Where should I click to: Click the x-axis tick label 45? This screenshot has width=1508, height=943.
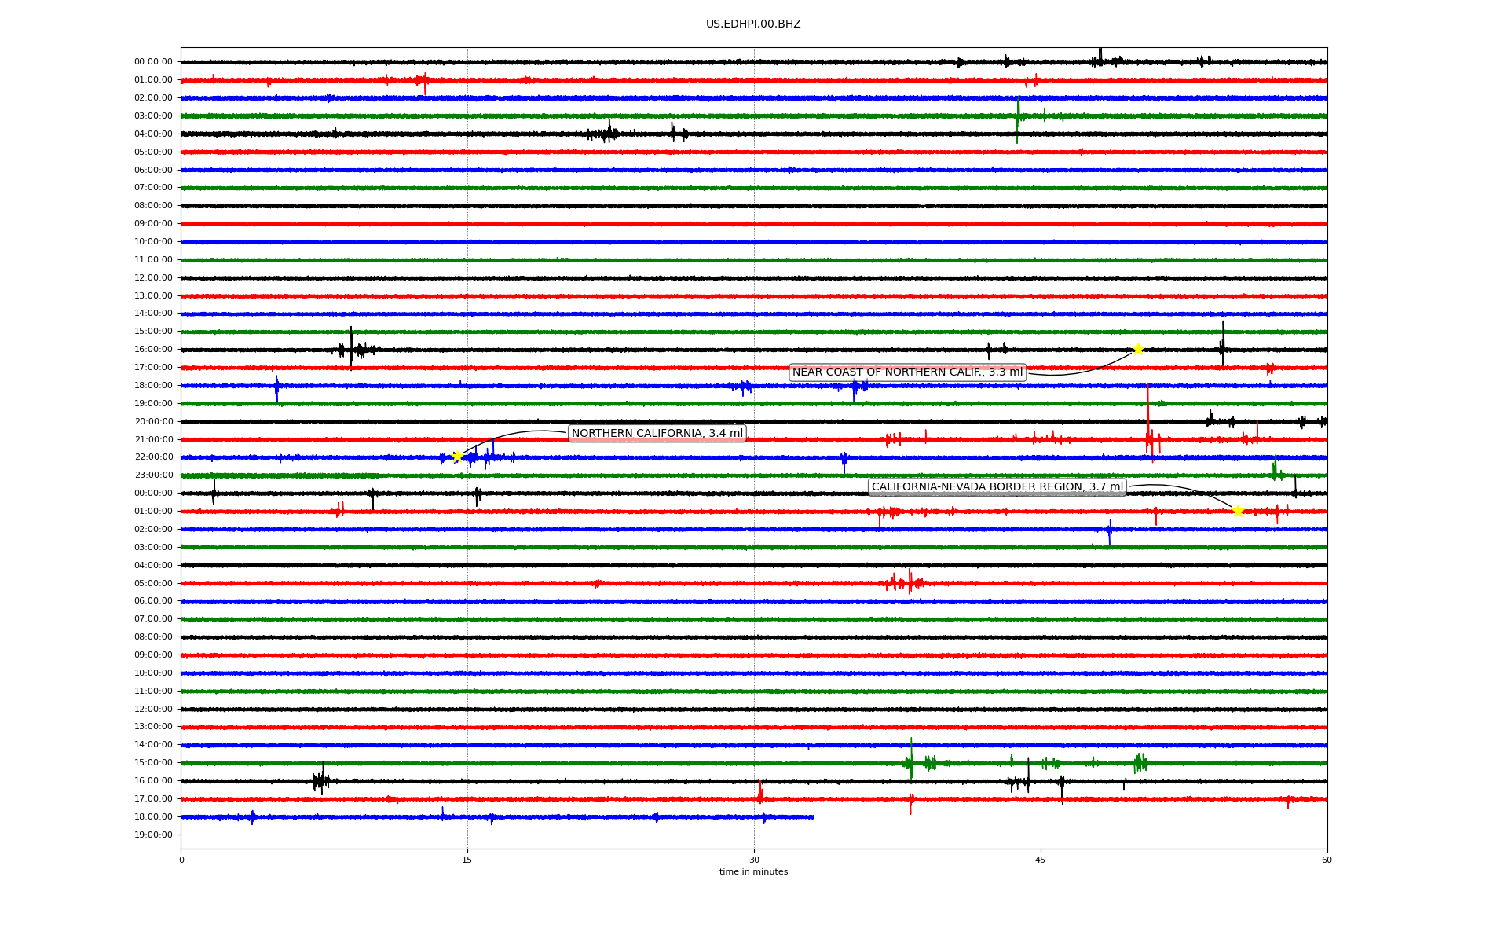[x=1041, y=860]
